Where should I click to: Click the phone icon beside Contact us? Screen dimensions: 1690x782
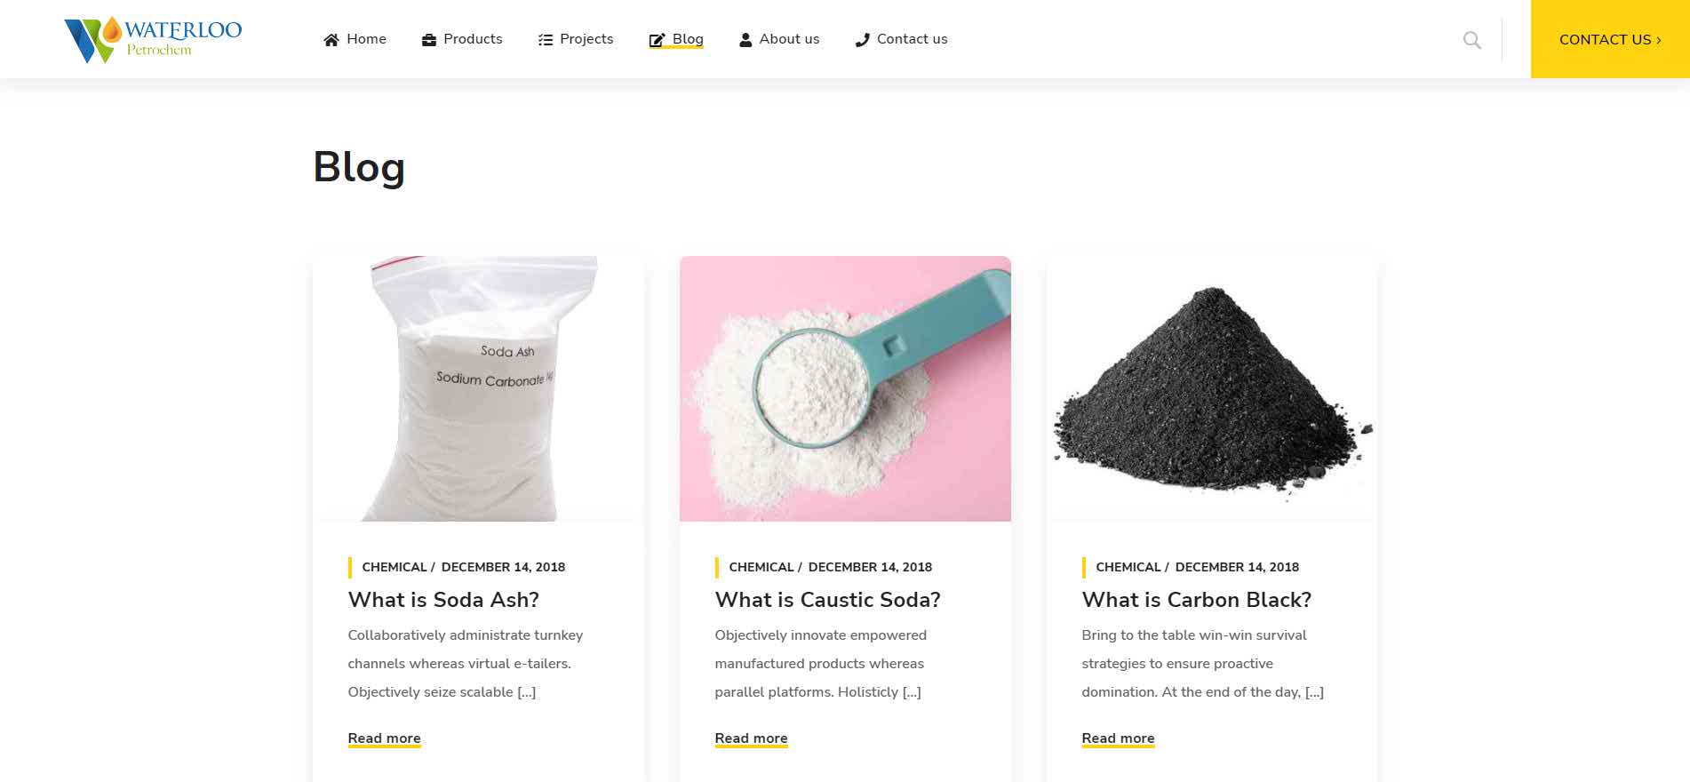click(862, 40)
